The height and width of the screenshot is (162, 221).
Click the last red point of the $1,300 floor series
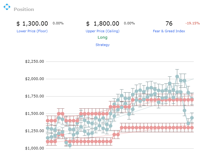(192, 128)
